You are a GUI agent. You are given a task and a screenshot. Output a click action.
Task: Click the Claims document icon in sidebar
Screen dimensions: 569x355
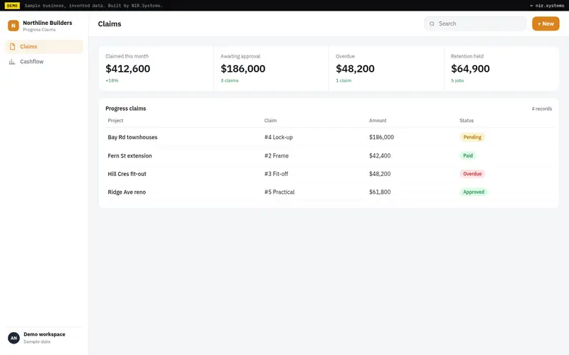pyautogui.click(x=12, y=46)
